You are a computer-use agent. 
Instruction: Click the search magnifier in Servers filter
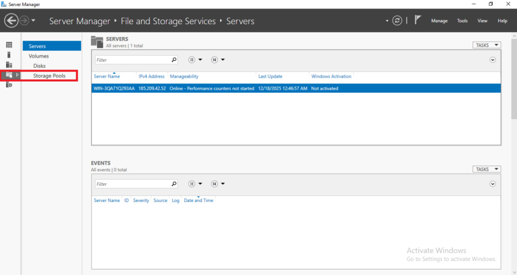(x=174, y=59)
